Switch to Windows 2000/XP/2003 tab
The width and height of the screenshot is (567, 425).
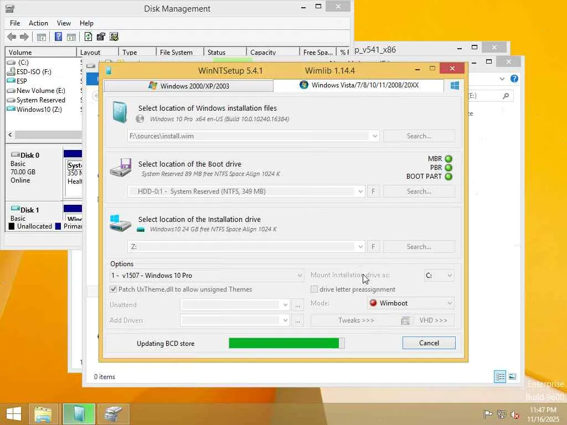[x=189, y=86]
